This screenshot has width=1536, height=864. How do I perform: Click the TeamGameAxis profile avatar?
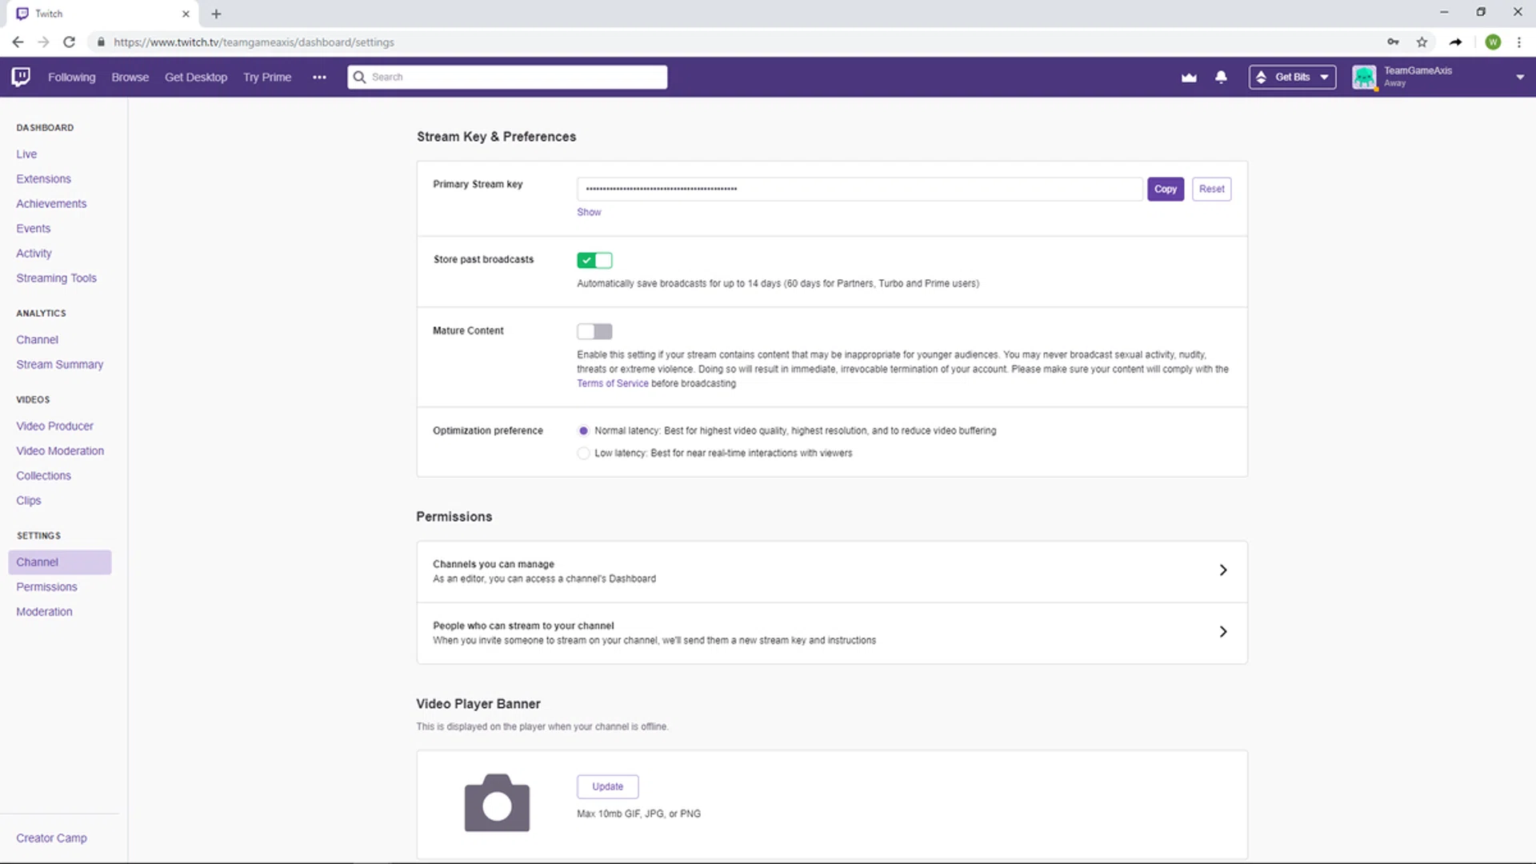1364,78
